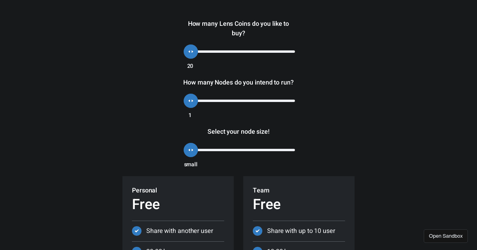477x250 pixels.
Task: Click the "Free" price on the Personal card
Action: pyautogui.click(x=146, y=204)
